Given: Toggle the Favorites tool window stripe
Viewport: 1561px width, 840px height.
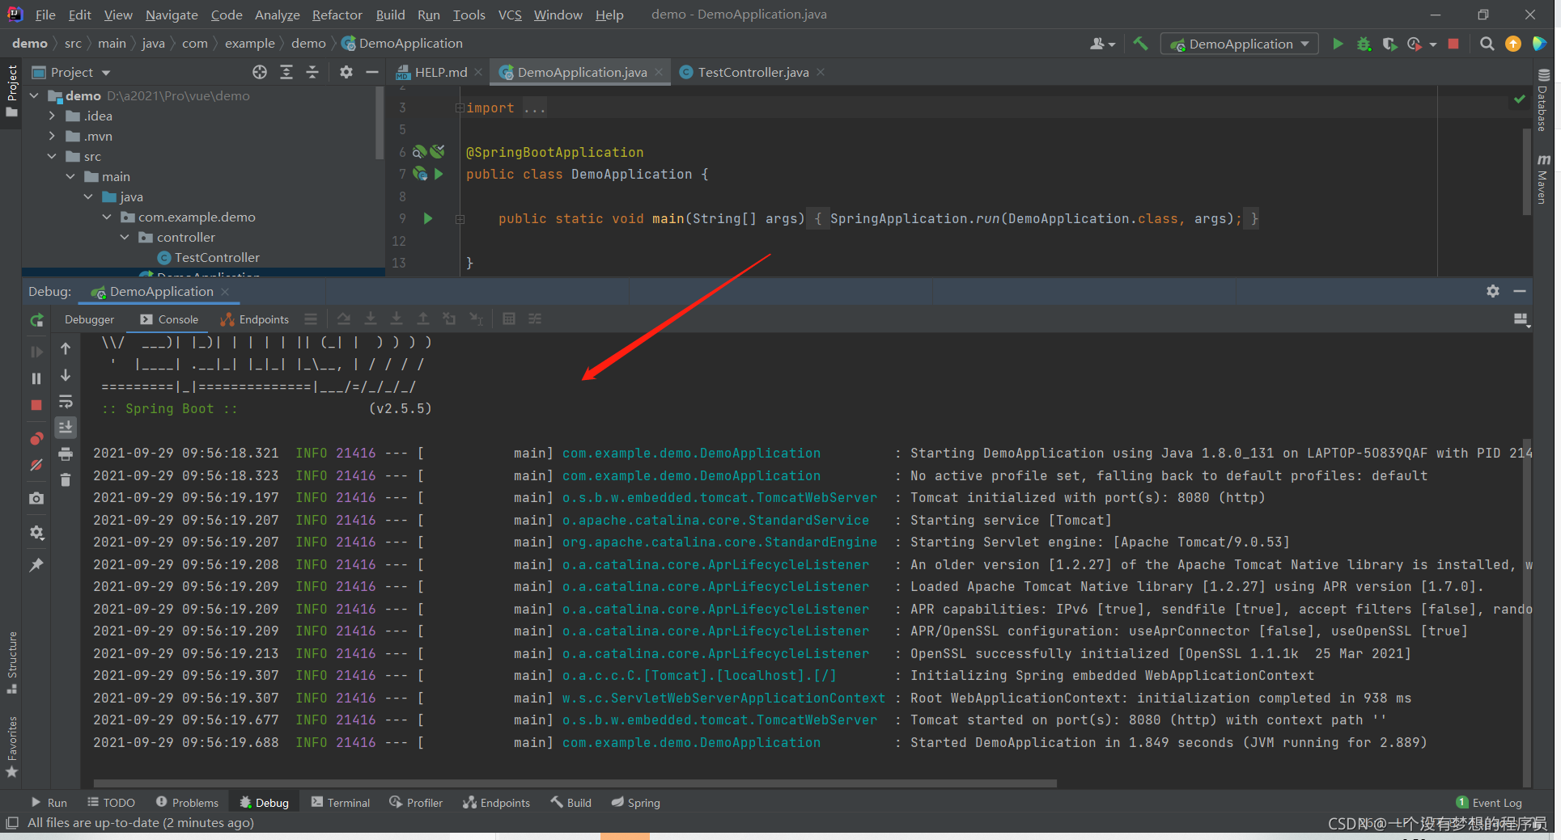Looking at the screenshot, I should point(11,747).
